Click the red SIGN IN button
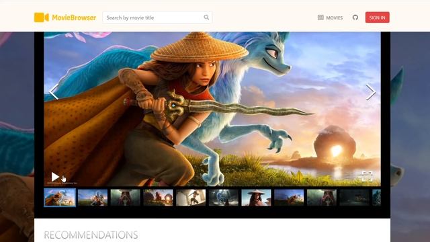The image size is (430, 242). tap(377, 17)
